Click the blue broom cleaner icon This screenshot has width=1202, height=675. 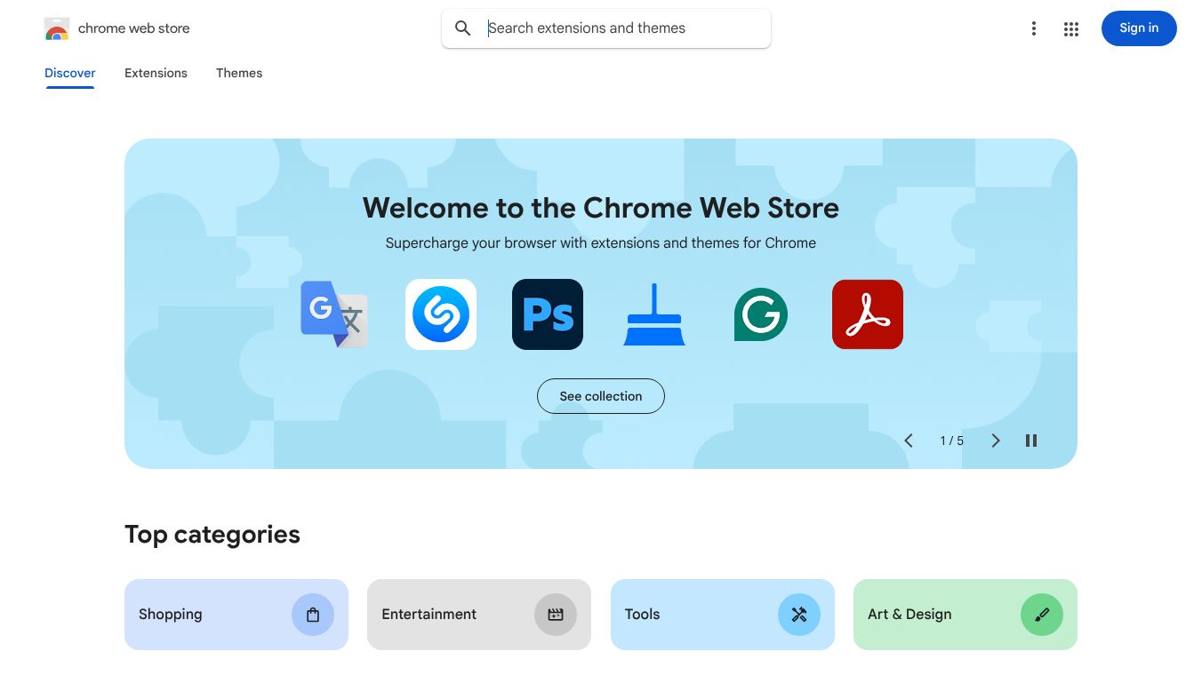pyautogui.click(x=654, y=314)
